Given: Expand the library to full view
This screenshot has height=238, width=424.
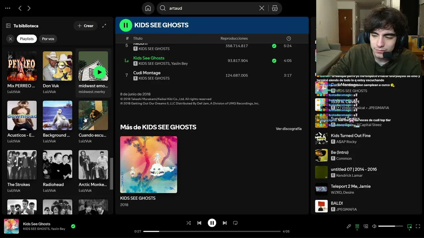Looking at the screenshot, I should pyautogui.click(x=104, y=26).
